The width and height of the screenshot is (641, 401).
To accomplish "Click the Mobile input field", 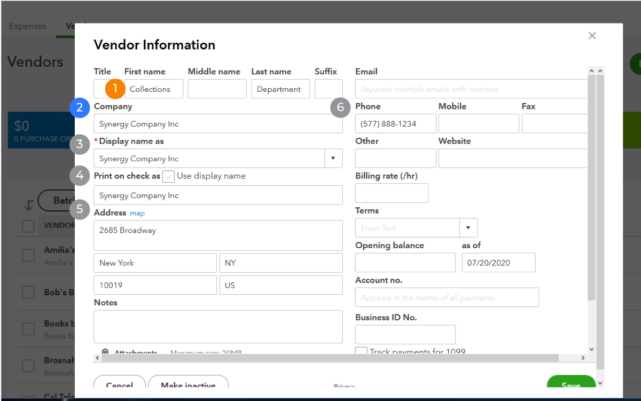I will coord(479,123).
